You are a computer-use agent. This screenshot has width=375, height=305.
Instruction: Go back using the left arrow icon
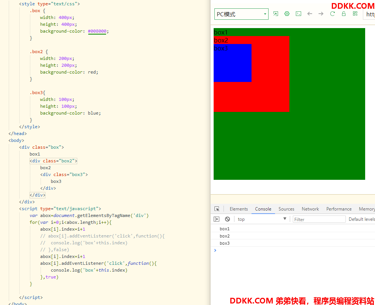coord(310,14)
